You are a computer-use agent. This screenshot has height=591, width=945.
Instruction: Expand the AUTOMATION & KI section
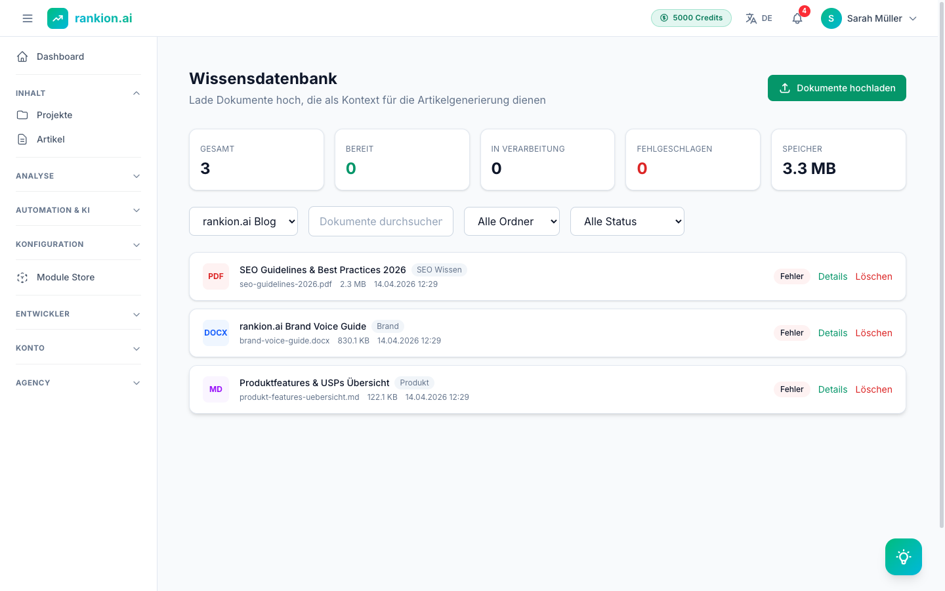pyautogui.click(x=79, y=210)
